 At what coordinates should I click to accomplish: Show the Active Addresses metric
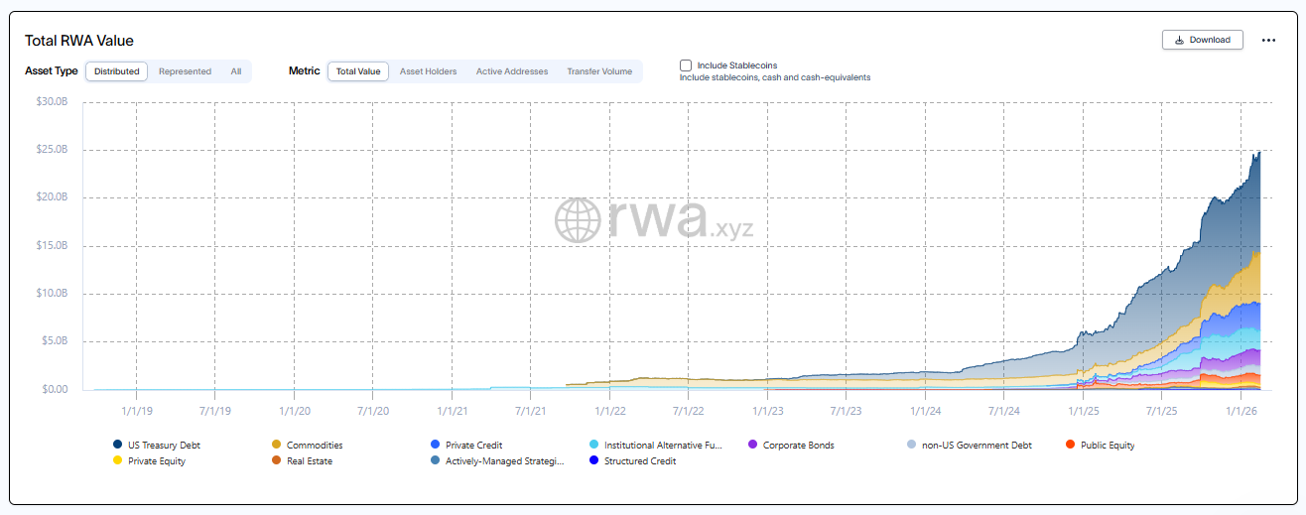511,71
